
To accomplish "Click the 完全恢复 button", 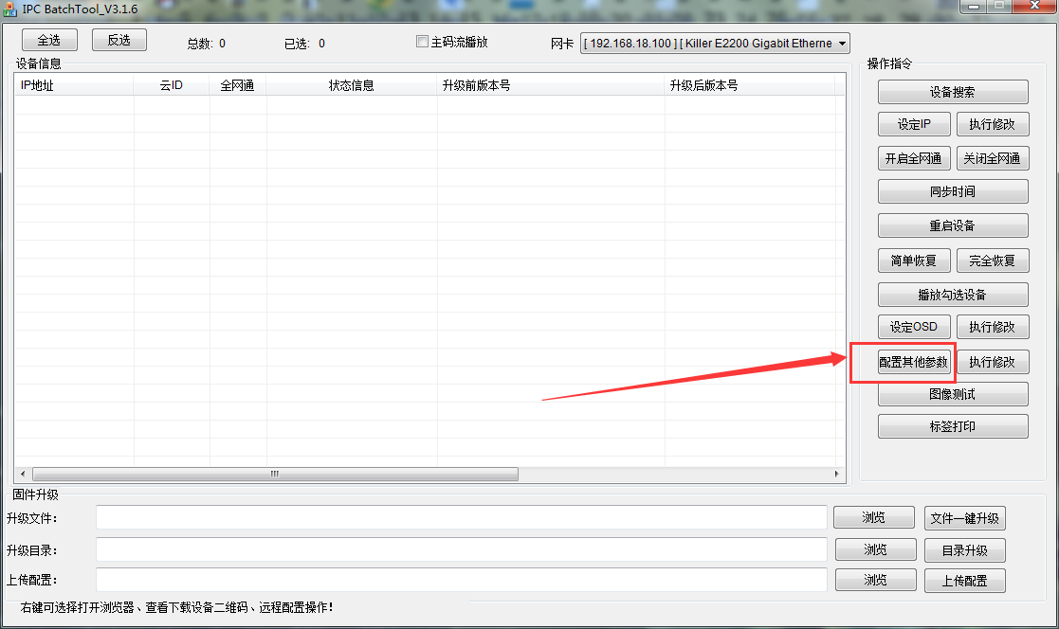I will point(992,261).
